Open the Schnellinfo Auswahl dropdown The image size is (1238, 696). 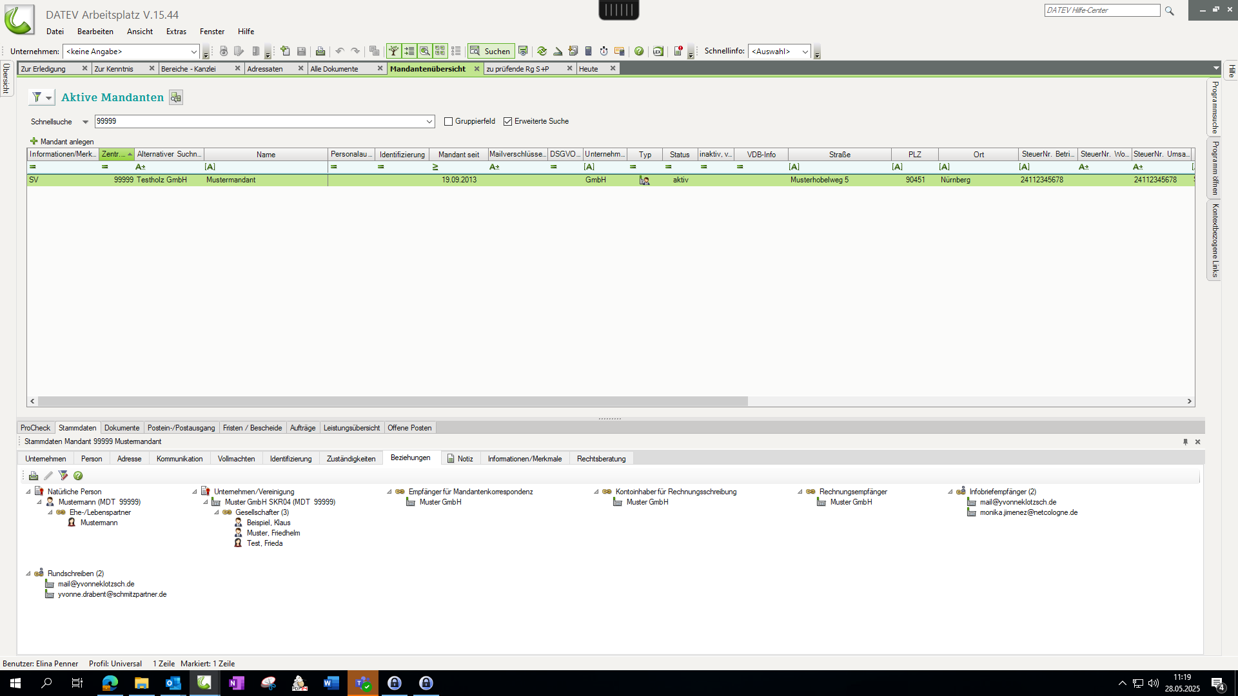[805, 52]
